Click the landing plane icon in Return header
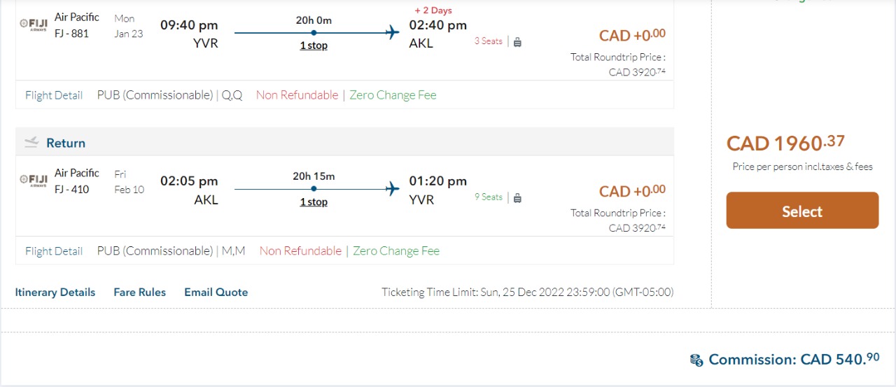Viewport: 896px width, 387px height. [31, 143]
